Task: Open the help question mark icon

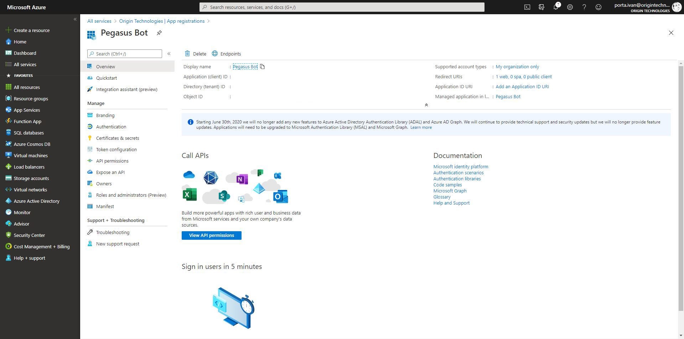Action: click(584, 7)
